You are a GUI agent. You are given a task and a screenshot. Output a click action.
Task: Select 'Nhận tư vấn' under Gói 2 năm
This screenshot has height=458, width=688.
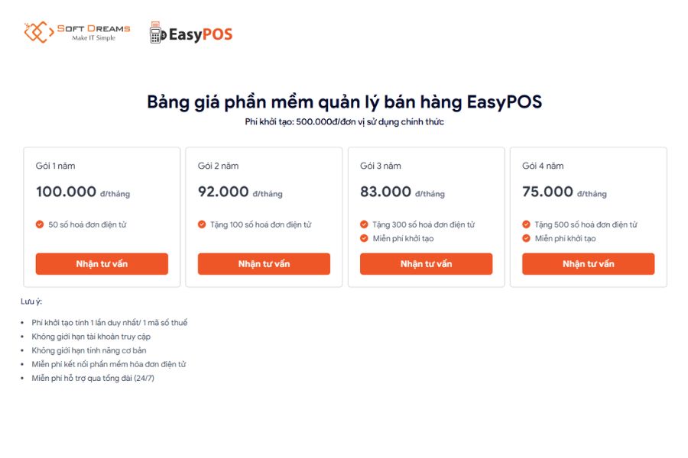(x=264, y=263)
